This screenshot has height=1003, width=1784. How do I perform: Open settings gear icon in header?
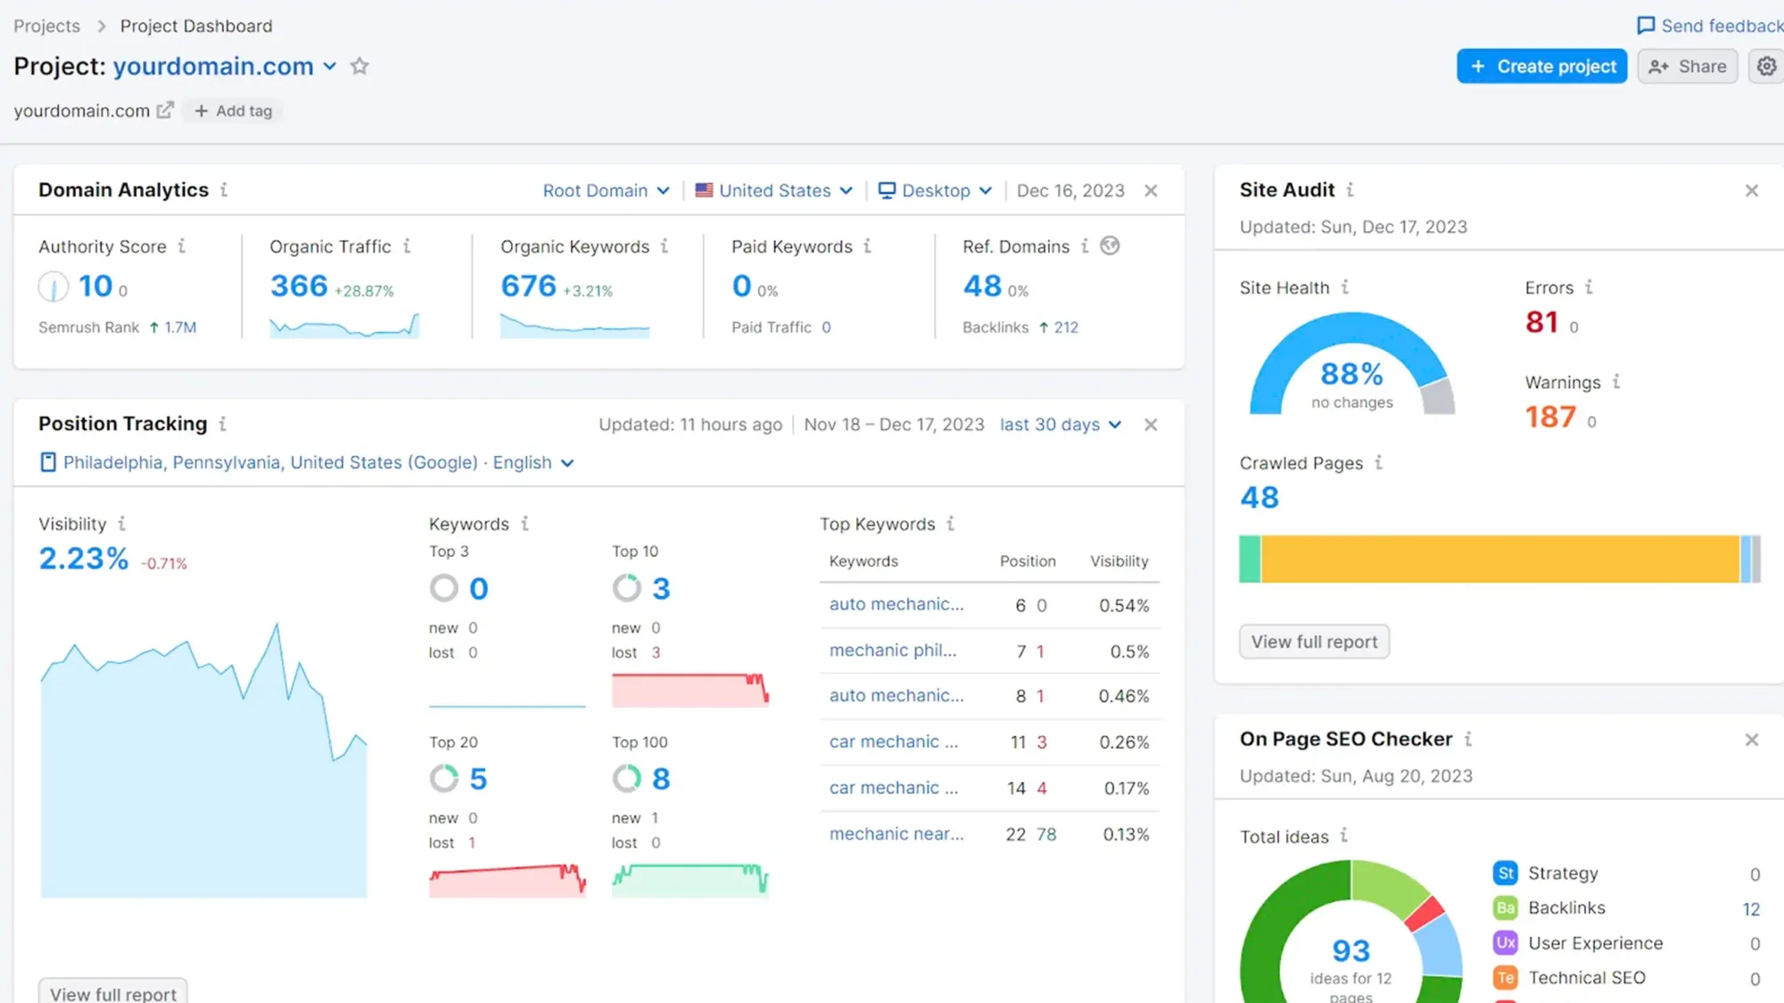coord(1767,66)
